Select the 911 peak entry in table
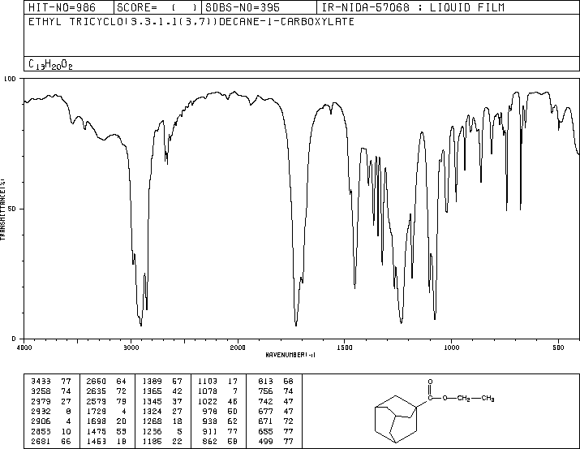Screen dimensions: 580x449 tap(220, 431)
